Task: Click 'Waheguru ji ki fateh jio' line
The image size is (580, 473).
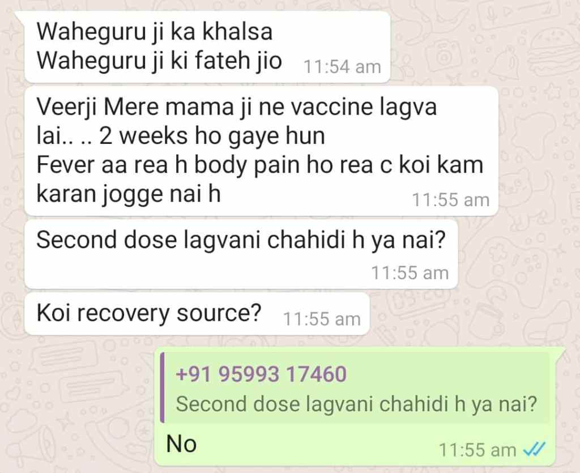Action: (x=159, y=60)
